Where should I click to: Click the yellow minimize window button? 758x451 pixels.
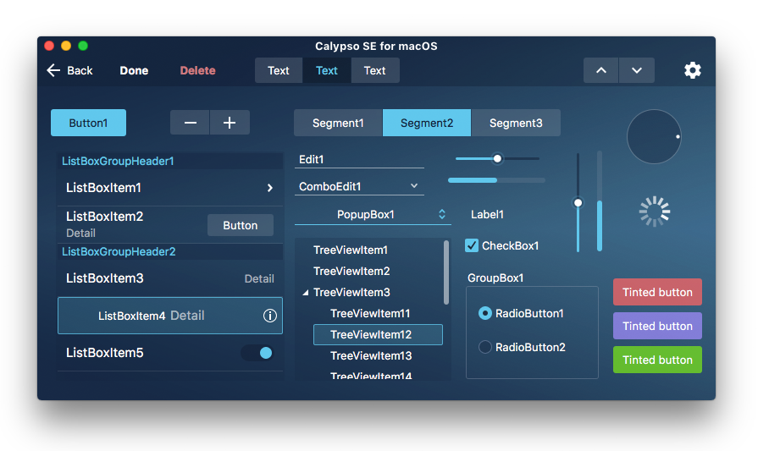click(66, 46)
